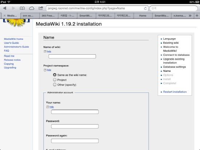Image resolution: width=200 pixels, height=150 pixels.
Task: Open the MediaWiki home link
Action: (x=13, y=39)
